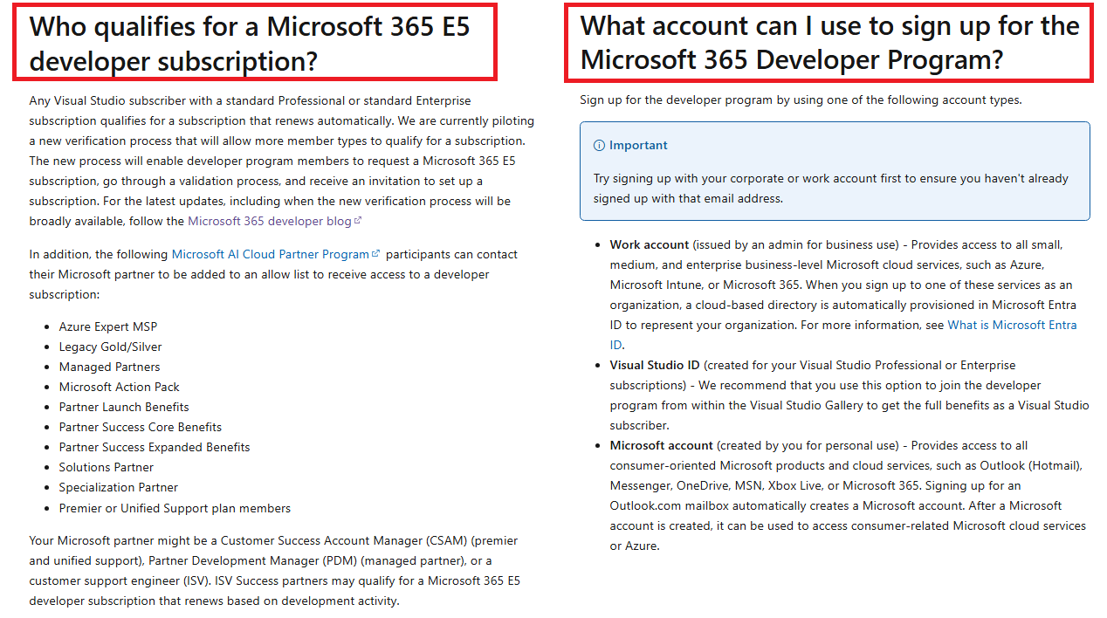1107x618 pixels.
Task: Select 'Partner Success Core Benefits' list item
Action: [141, 427]
